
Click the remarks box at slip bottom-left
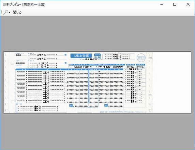click(41, 108)
